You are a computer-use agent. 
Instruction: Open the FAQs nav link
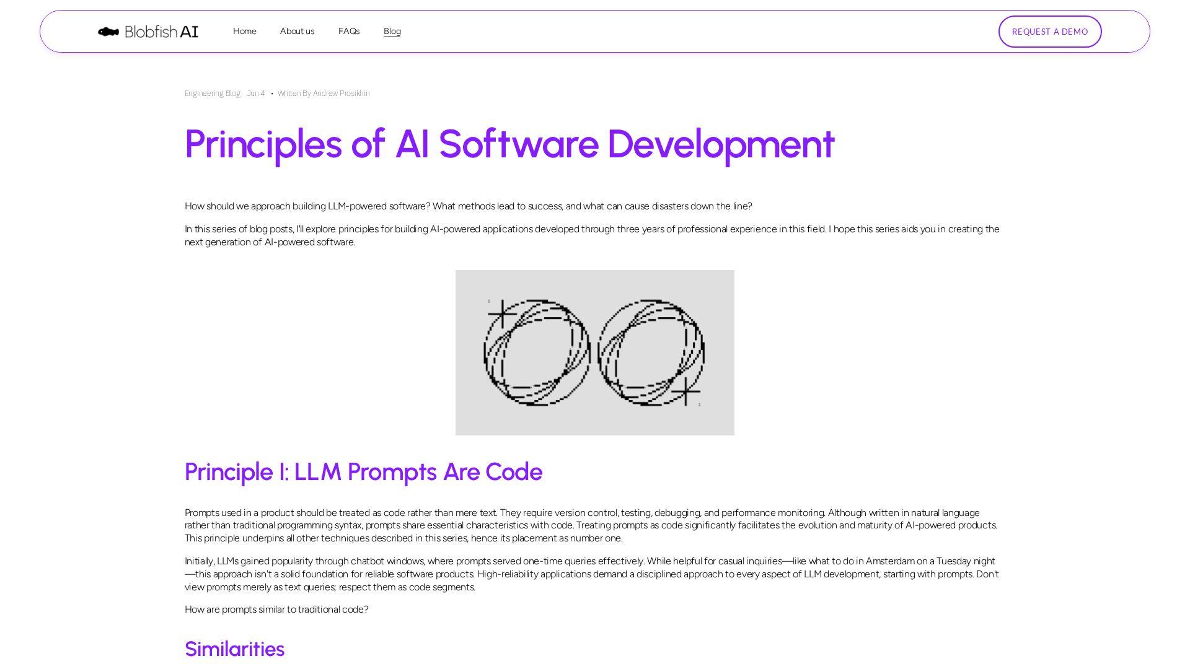(x=349, y=31)
